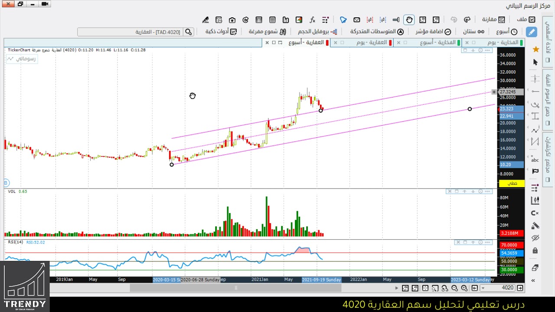Click the redo arrow icon

467,19
